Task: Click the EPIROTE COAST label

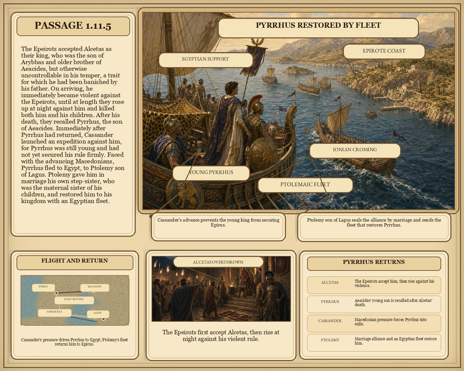Action: (x=384, y=52)
